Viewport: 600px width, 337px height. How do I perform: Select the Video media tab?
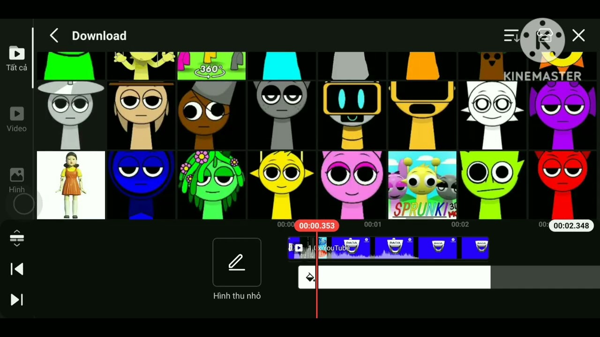16,120
